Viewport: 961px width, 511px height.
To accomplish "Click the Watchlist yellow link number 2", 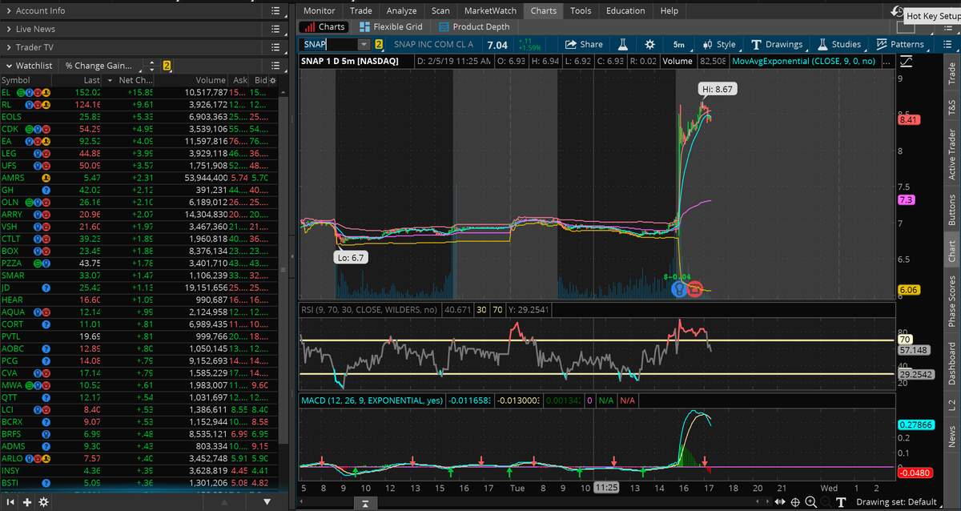I will (x=167, y=66).
